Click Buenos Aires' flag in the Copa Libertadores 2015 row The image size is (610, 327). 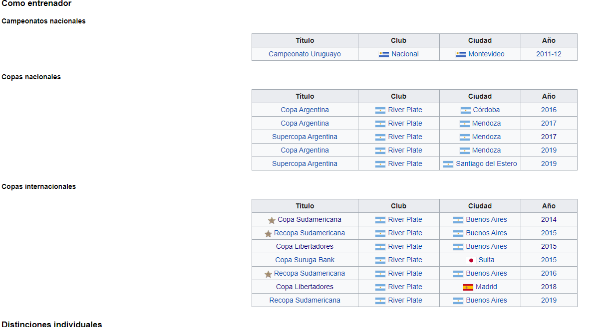click(458, 247)
